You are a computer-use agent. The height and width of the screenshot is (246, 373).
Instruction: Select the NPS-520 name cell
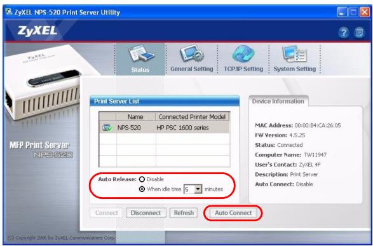[x=129, y=128]
